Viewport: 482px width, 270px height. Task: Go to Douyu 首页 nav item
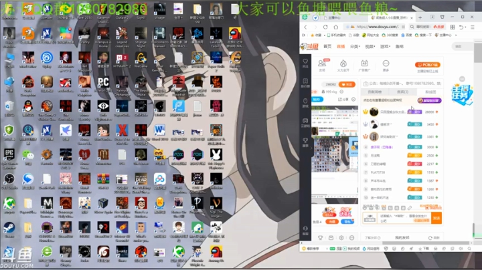click(327, 46)
